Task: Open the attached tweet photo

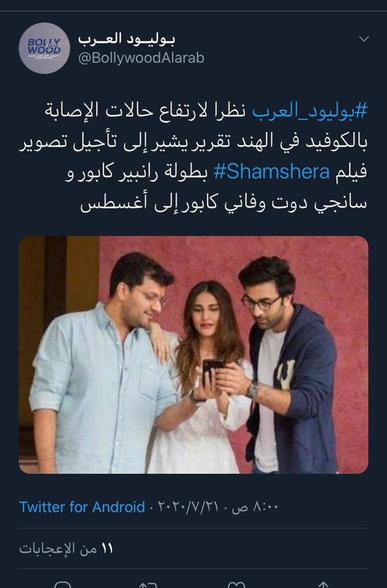Action: tap(194, 355)
